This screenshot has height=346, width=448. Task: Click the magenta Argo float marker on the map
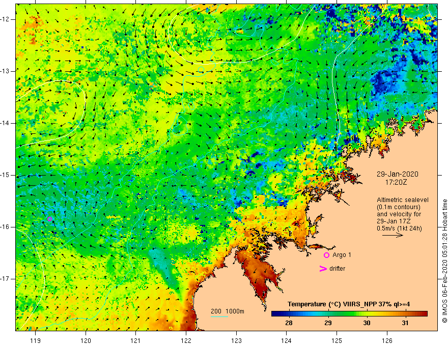click(x=49, y=219)
